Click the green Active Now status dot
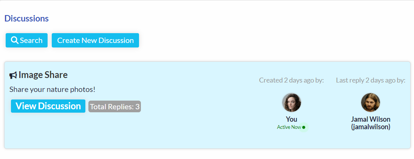This screenshot has width=414, height=159. coord(304,127)
